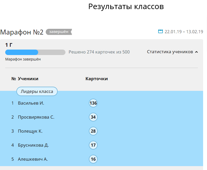
Task: Select student Просвирякова С.
Action: pos(36,117)
